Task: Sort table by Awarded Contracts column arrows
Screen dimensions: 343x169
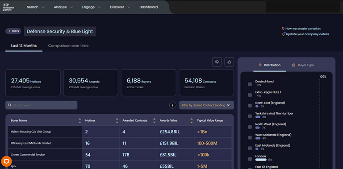Action: pyautogui.click(x=154, y=120)
